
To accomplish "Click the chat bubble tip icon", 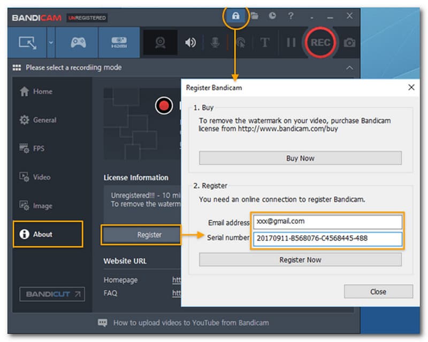I will click(102, 323).
